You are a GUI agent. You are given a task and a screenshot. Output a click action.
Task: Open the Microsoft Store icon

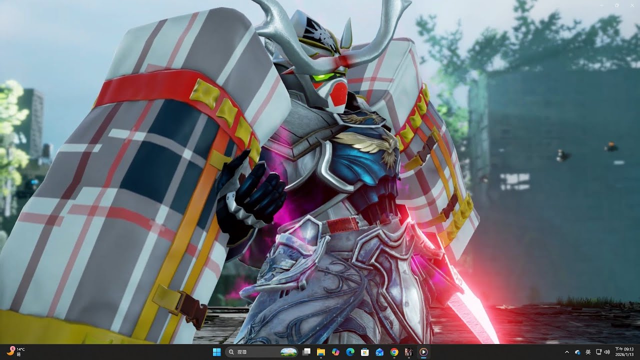(x=365, y=352)
